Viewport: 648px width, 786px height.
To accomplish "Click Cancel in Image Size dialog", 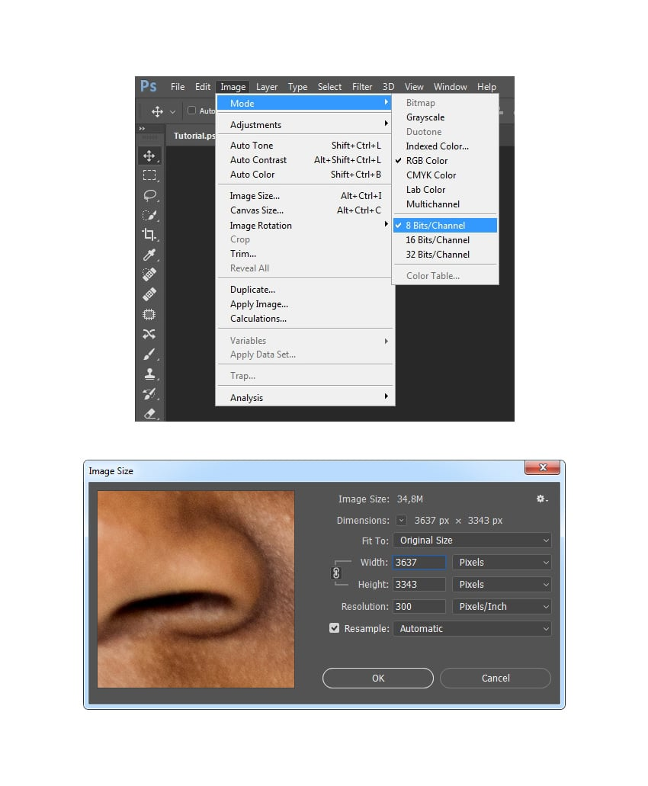I will click(x=495, y=679).
